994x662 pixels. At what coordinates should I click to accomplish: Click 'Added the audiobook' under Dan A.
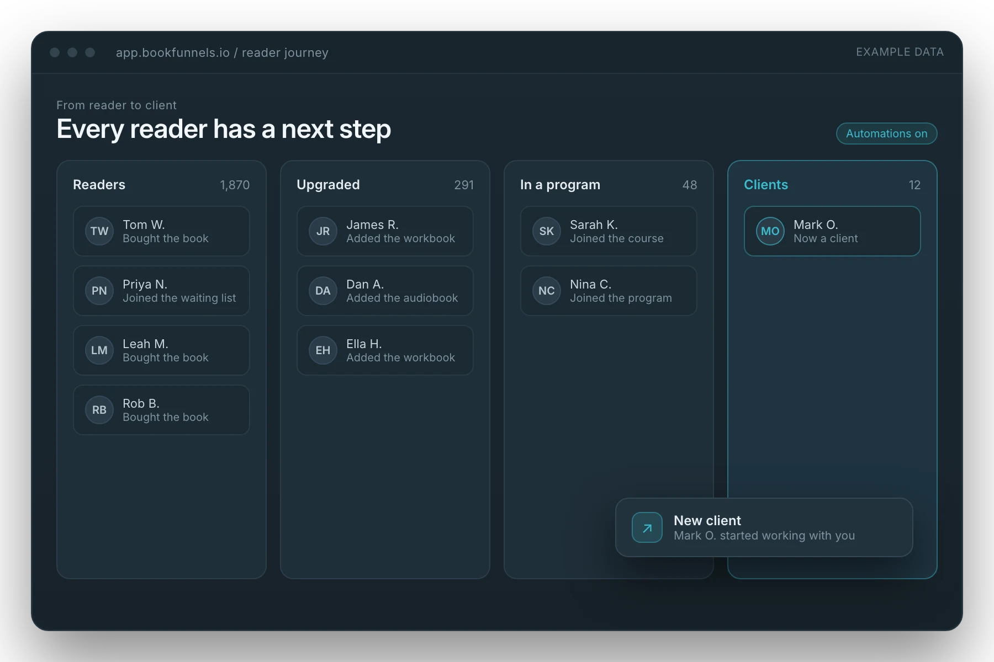[402, 298]
